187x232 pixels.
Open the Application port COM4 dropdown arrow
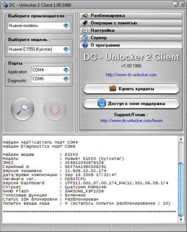(x=66, y=70)
